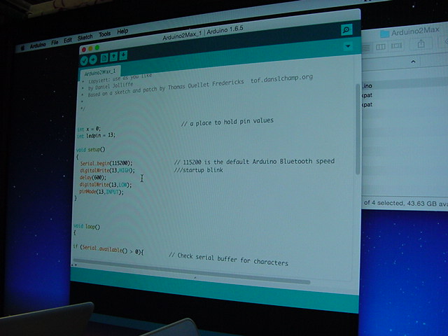Click the New sketch icon in Arduino toolbar
The image size is (448, 336).
click(104, 58)
